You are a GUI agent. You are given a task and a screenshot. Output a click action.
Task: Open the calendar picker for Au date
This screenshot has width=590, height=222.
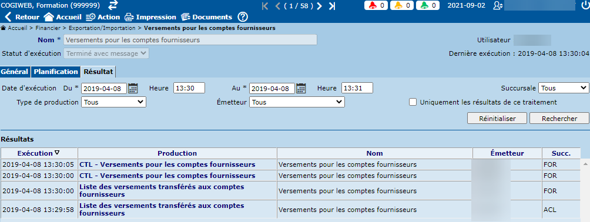click(301, 88)
